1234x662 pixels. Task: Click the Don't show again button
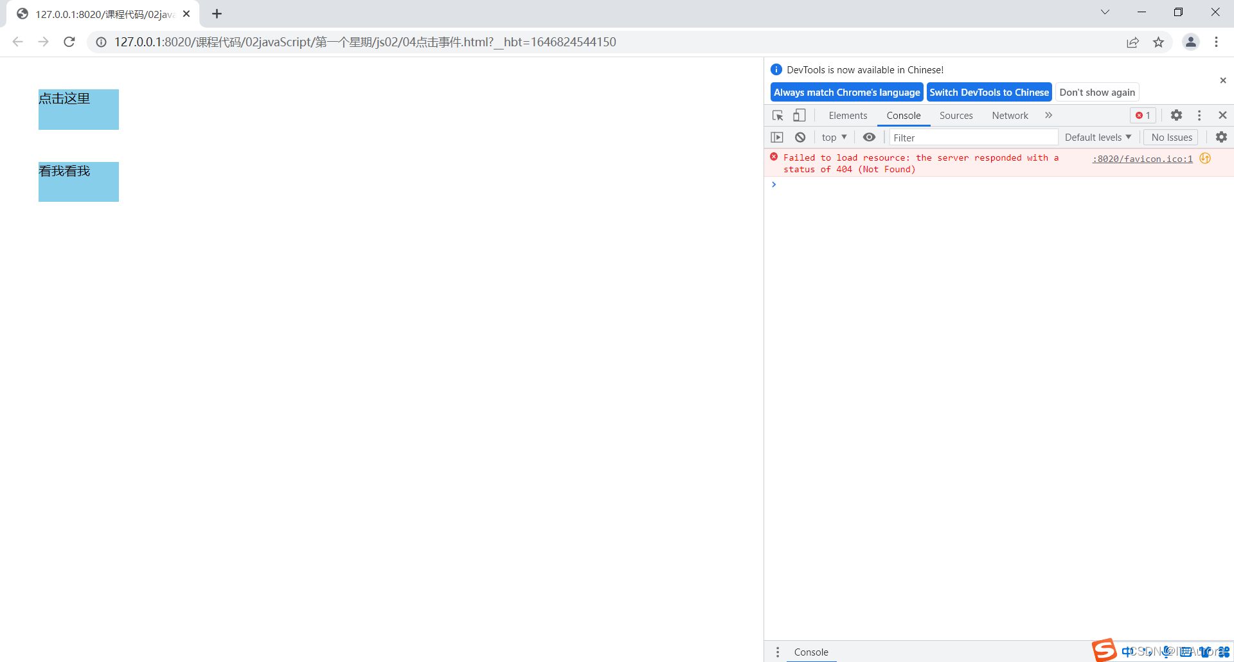(x=1096, y=92)
